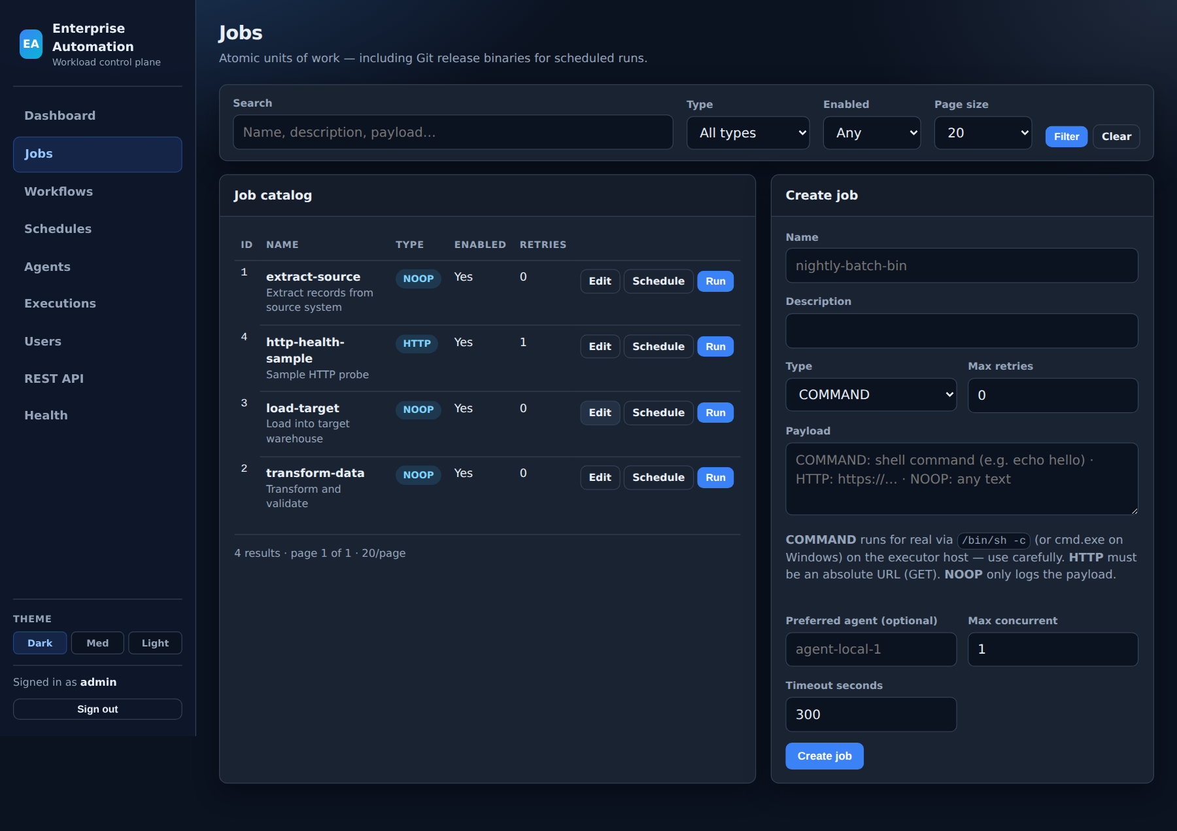Screen dimensions: 1177x831
Task: Clear the search filters
Action: (1116, 137)
